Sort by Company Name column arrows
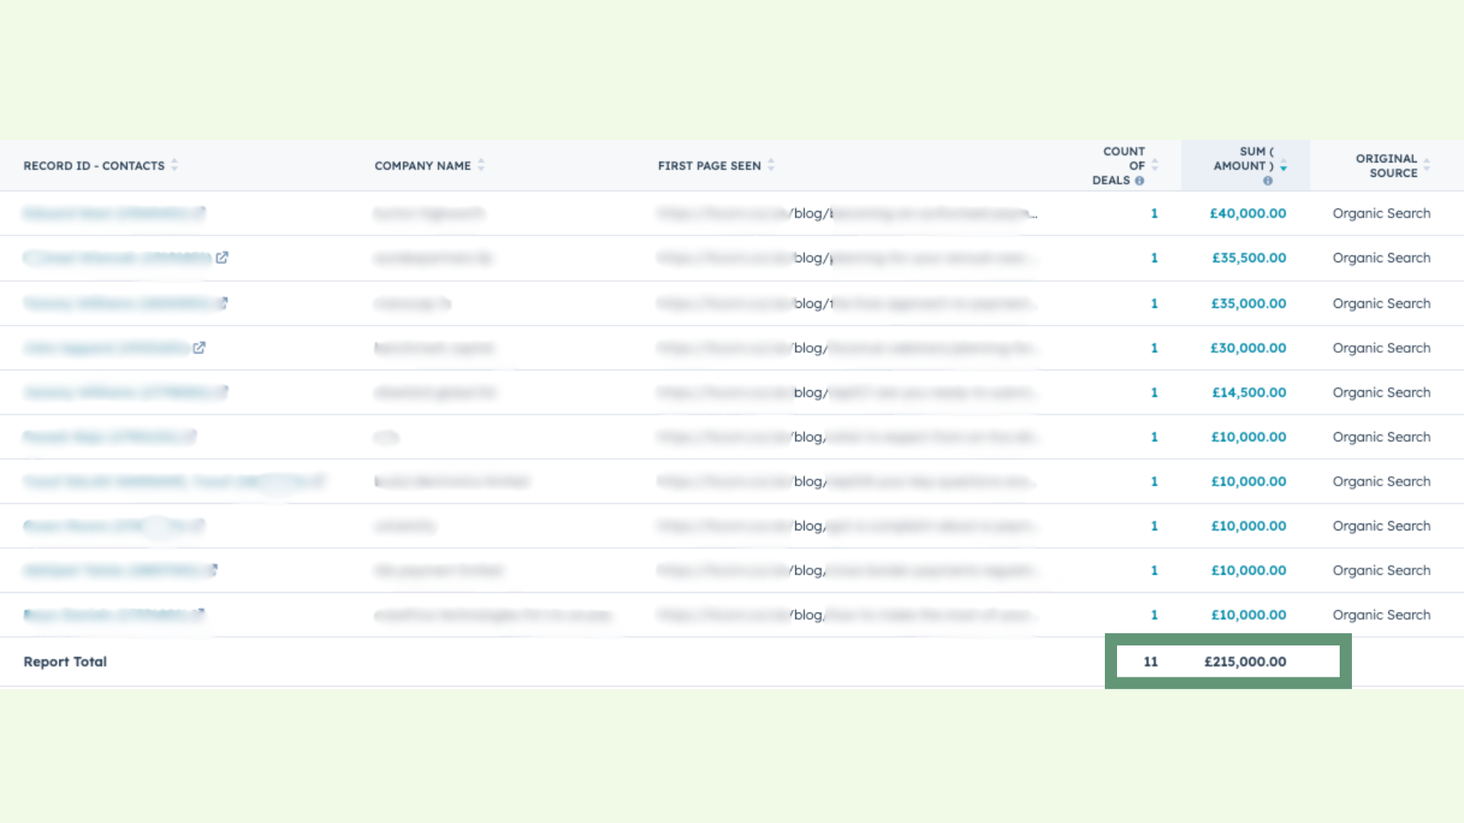Viewport: 1464px width, 823px height. 481,165
